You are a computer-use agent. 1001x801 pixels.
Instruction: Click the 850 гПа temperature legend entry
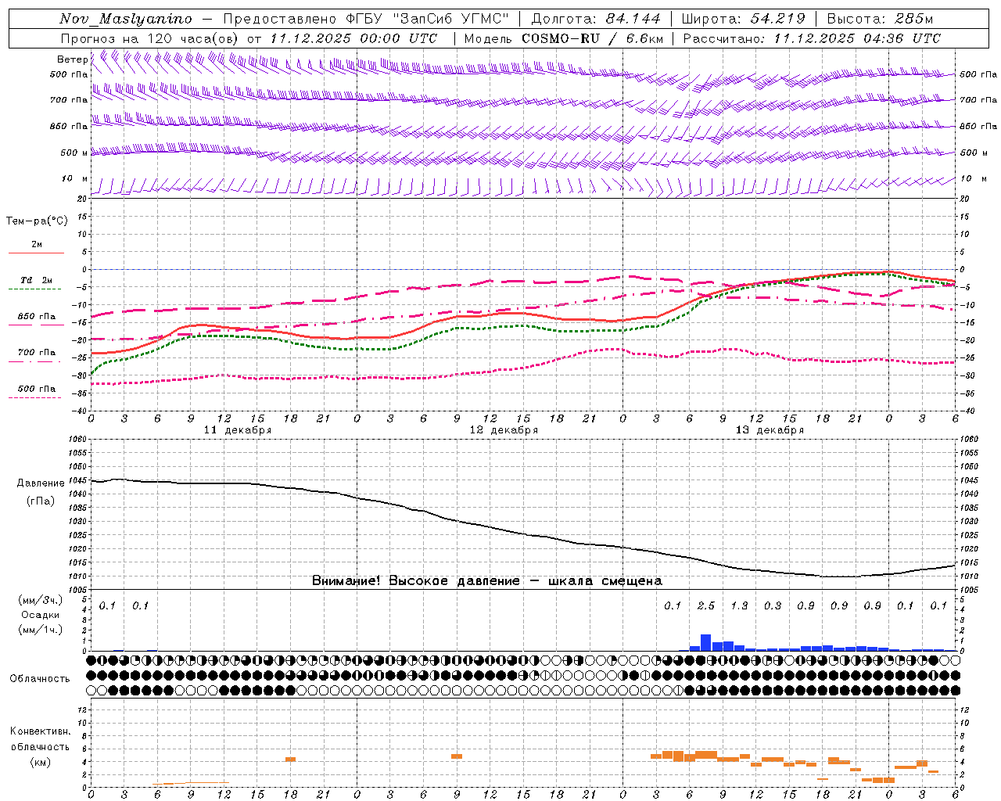(37, 317)
